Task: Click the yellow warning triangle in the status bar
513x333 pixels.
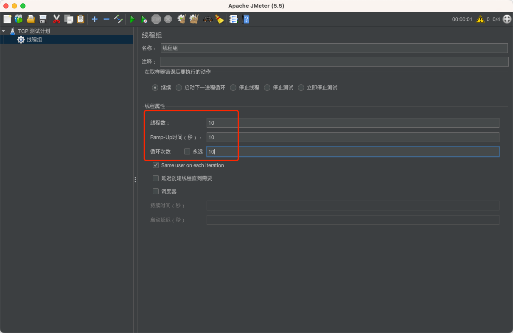Action: pyautogui.click(x=481, y=19)
